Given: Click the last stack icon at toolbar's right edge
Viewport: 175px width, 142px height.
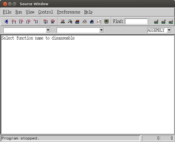Looking at the screenshot, I should pos(171,22).
